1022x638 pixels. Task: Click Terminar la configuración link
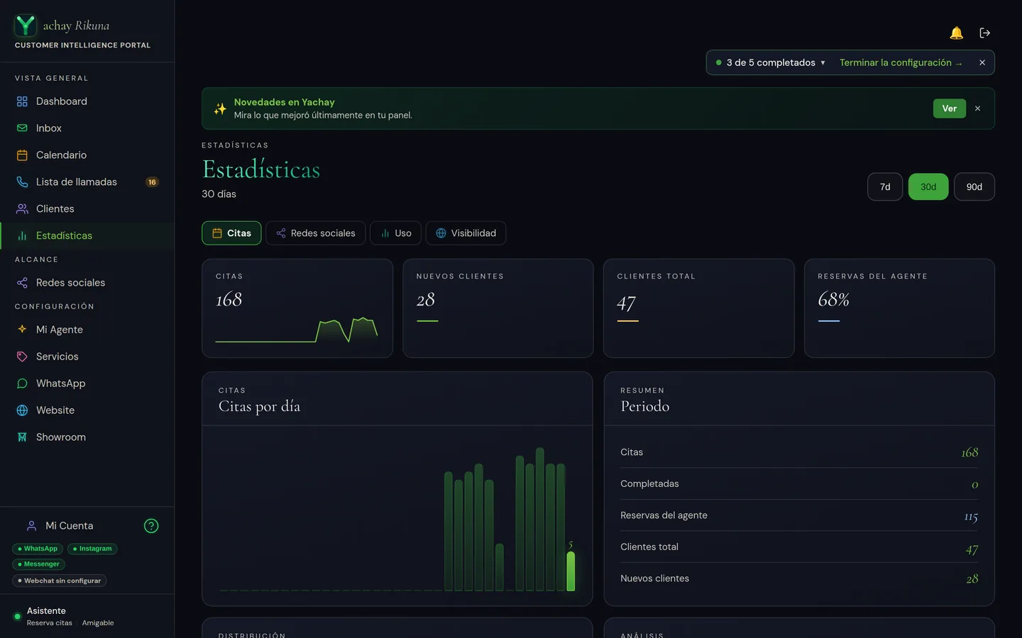[x=901, y=62]
